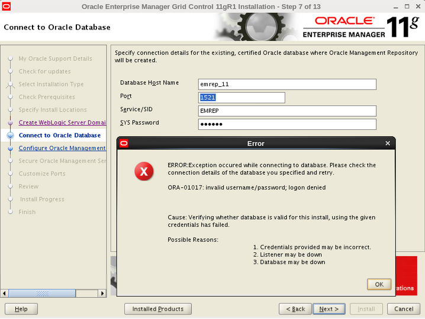
Task: Click the My Oracle Support Details step
Action: 55,58
